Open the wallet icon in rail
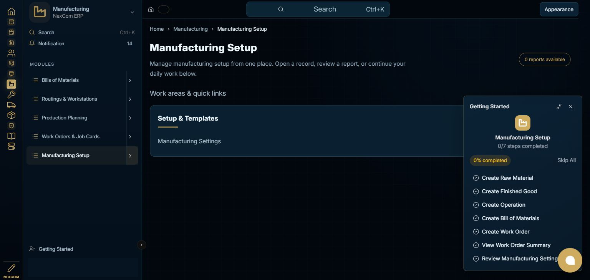 pyautogui.click(x=11, y=32)
